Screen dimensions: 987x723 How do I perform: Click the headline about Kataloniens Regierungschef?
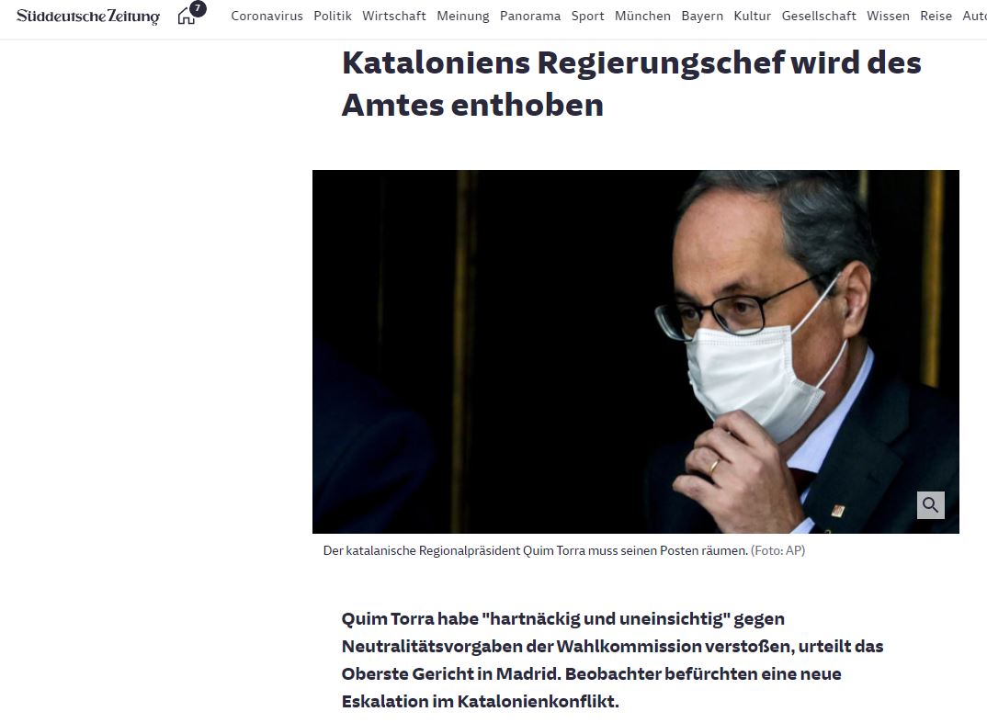pos(631,84)
